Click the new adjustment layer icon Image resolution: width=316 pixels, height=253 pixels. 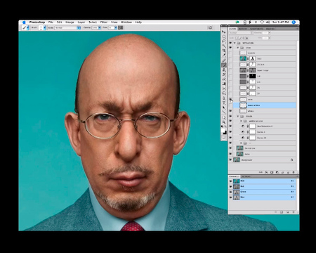277,172
